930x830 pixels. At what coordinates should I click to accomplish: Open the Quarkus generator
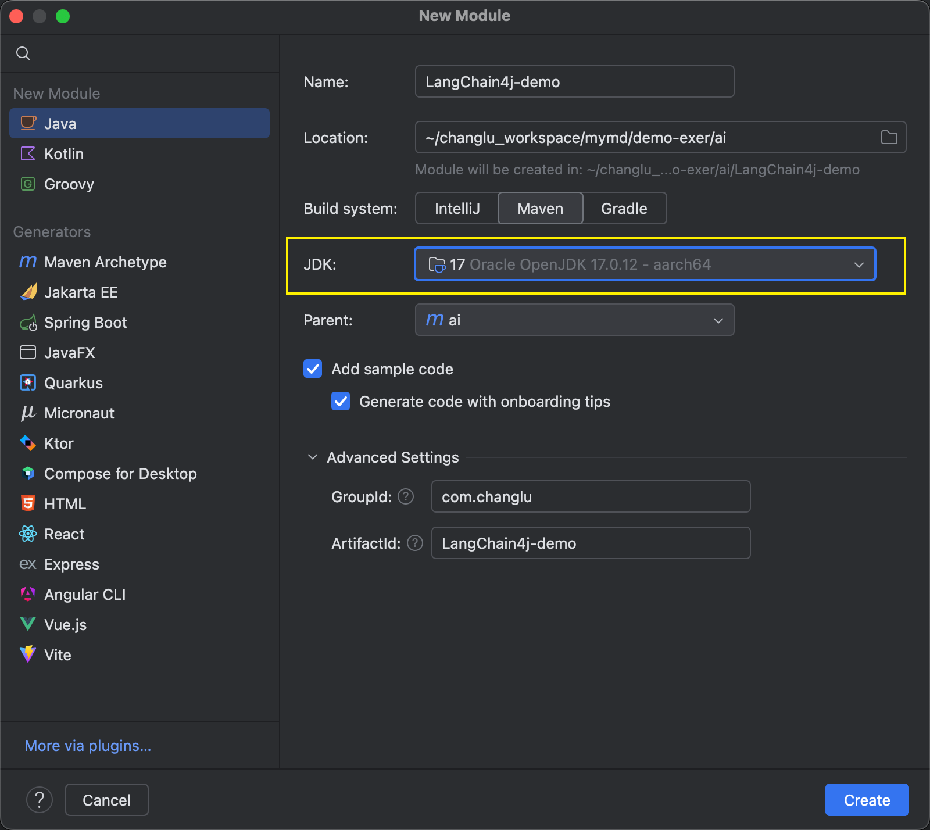(x=139, y=382)
